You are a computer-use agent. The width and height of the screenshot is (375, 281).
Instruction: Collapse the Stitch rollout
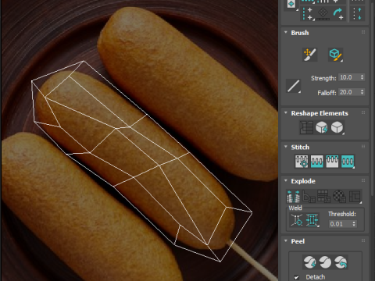pos(286,147)
